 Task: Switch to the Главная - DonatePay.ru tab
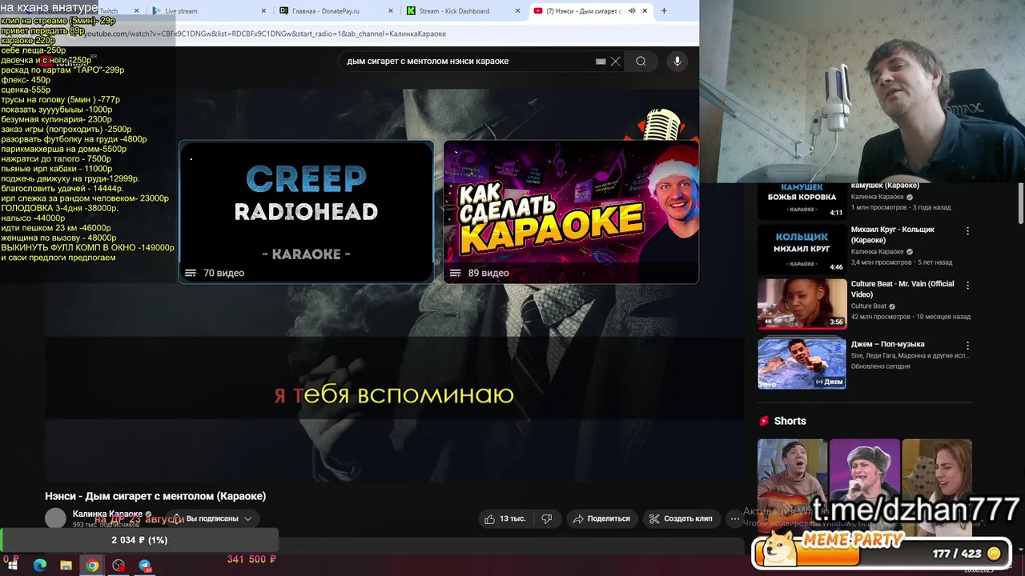click(336, 11)
